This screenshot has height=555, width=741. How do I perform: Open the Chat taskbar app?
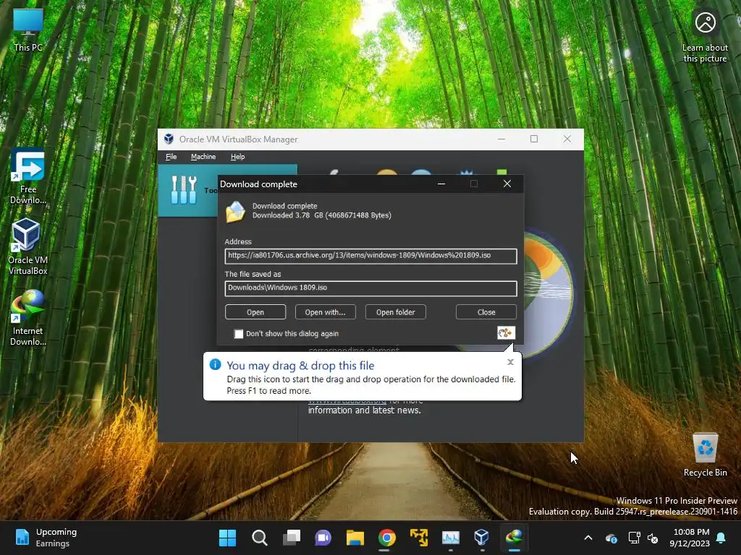pos(323,538)
